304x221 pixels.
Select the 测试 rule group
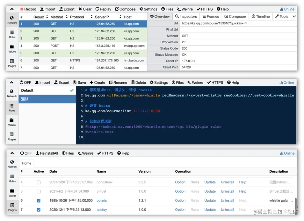click(47, 99)
